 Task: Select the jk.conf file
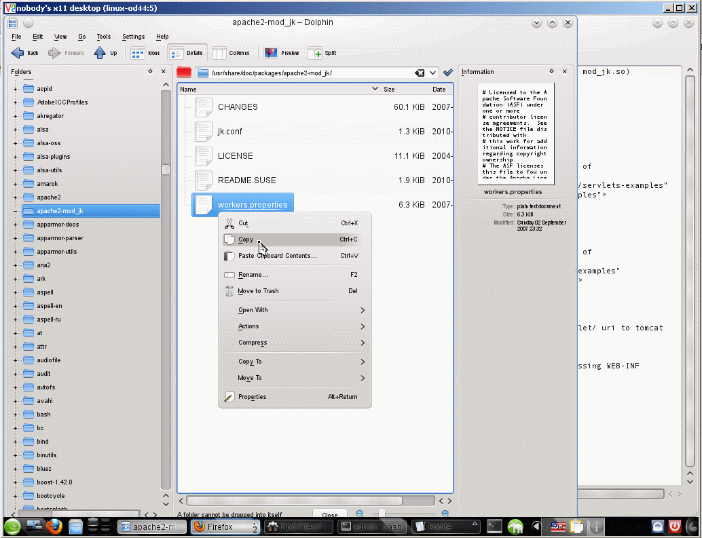point(229,132)
